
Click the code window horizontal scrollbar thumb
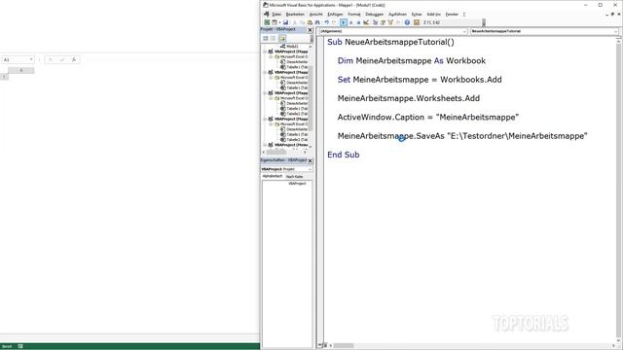[344, 346]
